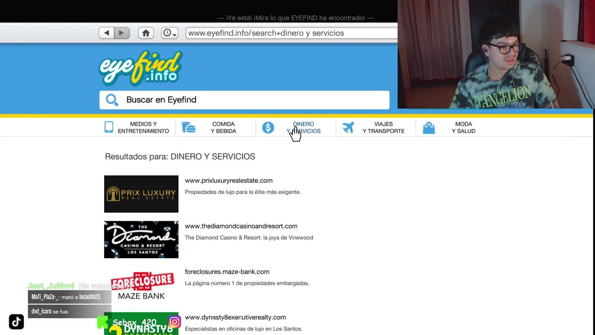
Task: Focus the Buscar en Eyefind search field
Action: click(244, 100)
